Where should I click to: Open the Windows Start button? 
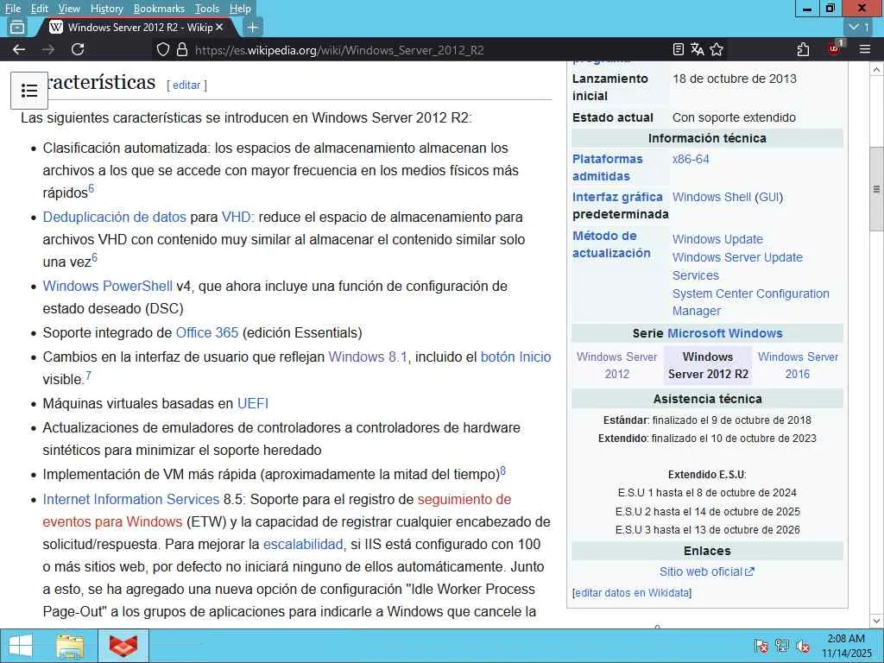tap(21, 646)
